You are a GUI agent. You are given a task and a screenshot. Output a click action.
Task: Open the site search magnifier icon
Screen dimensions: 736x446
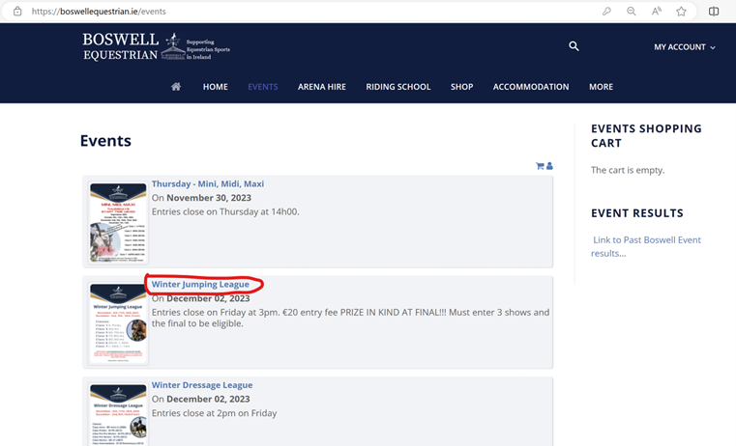coord(574,46)
